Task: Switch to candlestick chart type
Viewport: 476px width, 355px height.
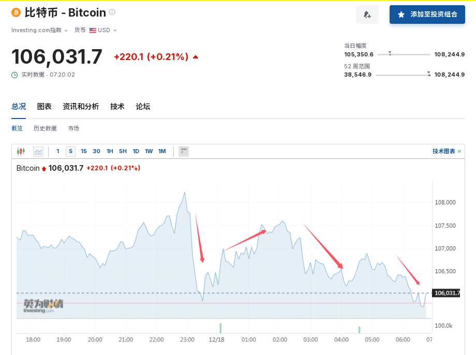Action: (21, 151)
